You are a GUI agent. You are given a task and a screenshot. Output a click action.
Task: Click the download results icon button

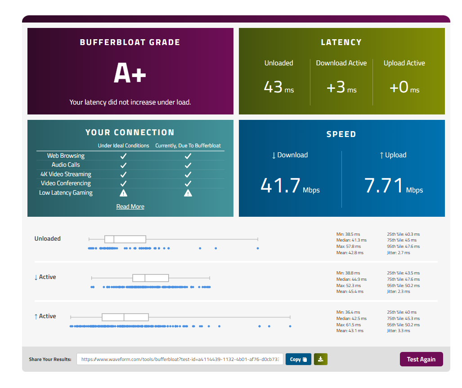click(x=321, y=359)
